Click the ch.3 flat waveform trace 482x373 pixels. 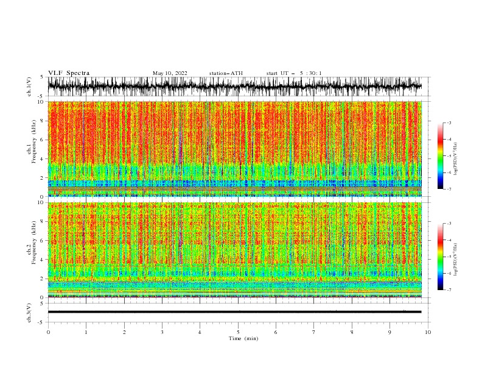234,312
